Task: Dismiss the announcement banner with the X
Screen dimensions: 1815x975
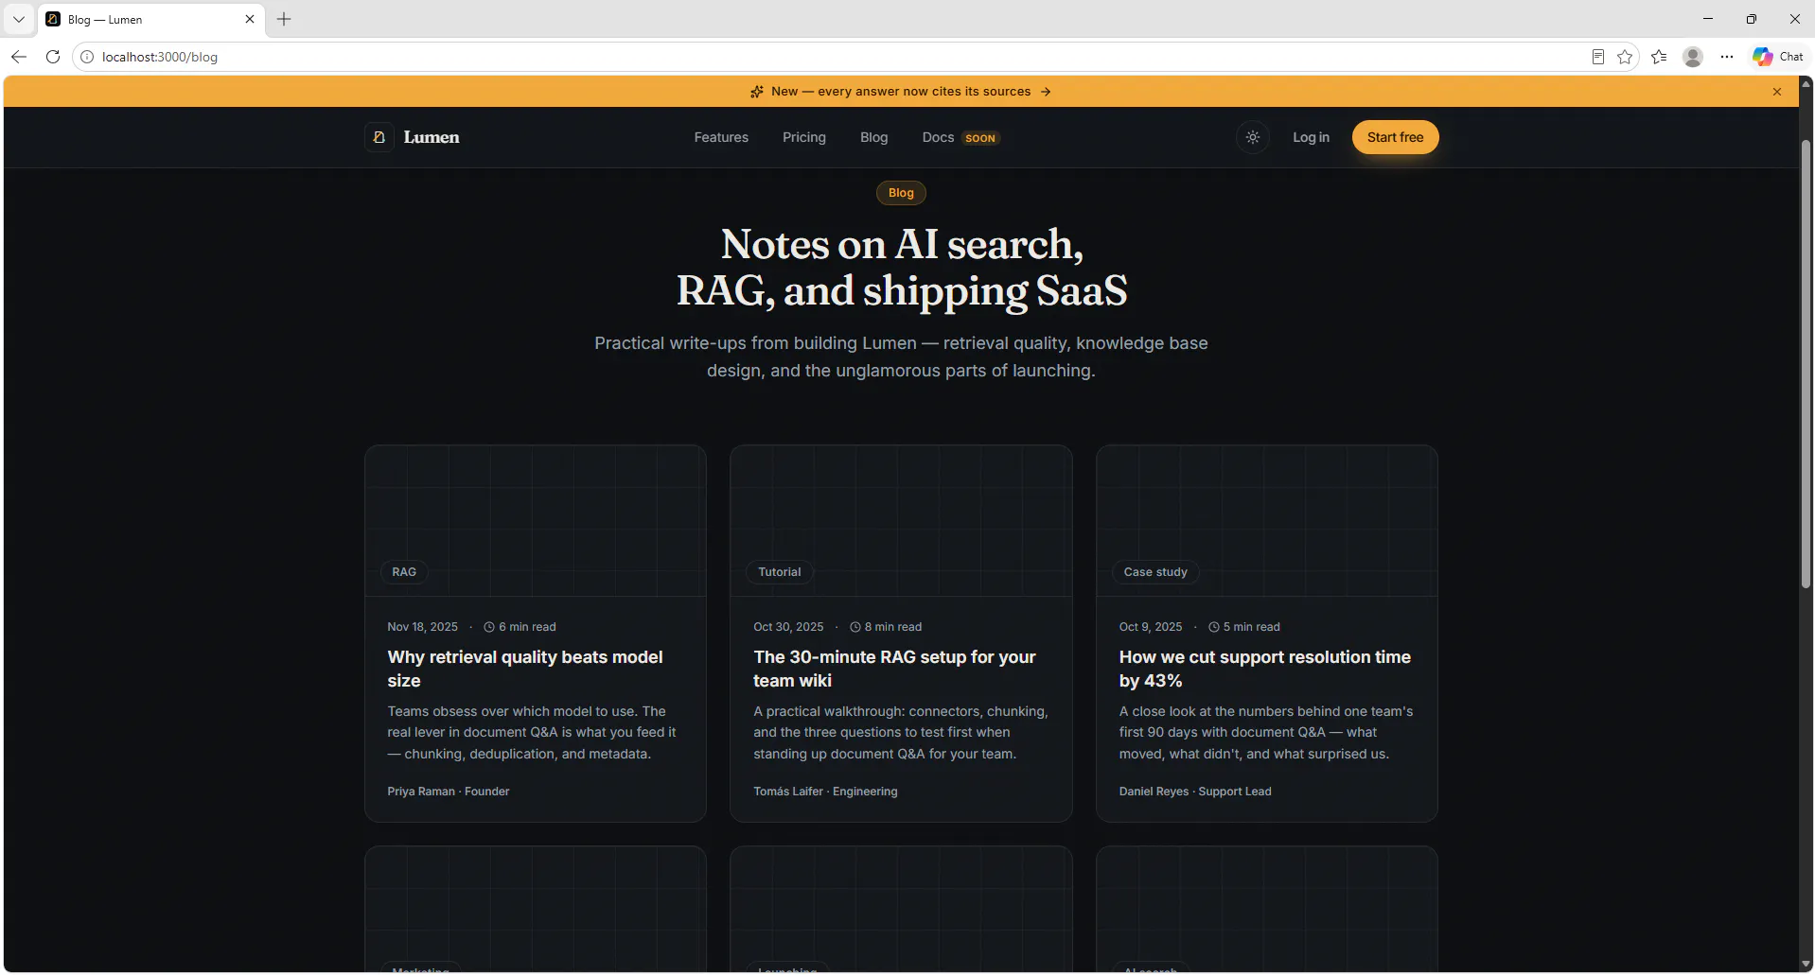Action: point(1777,92)
